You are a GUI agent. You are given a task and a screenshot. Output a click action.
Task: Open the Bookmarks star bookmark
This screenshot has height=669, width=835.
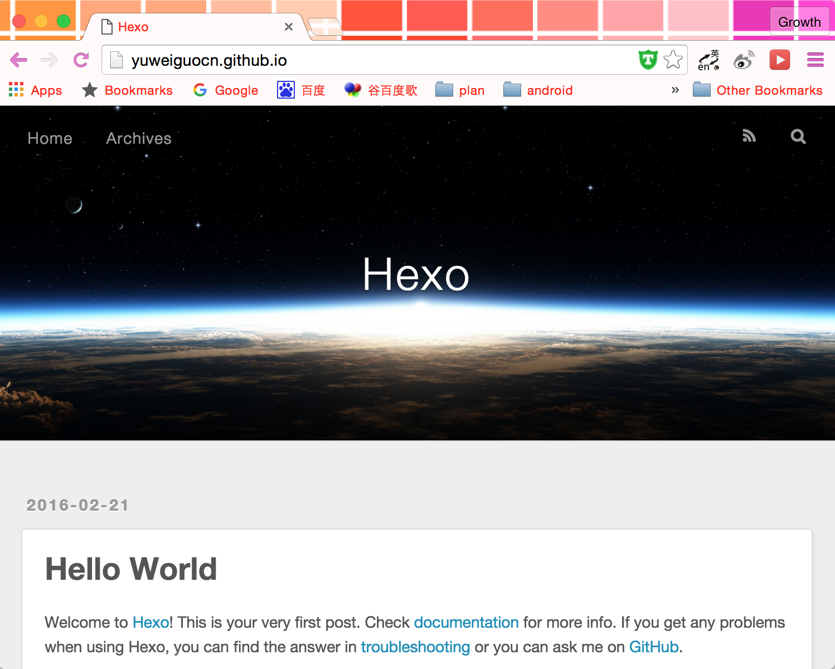127,90
